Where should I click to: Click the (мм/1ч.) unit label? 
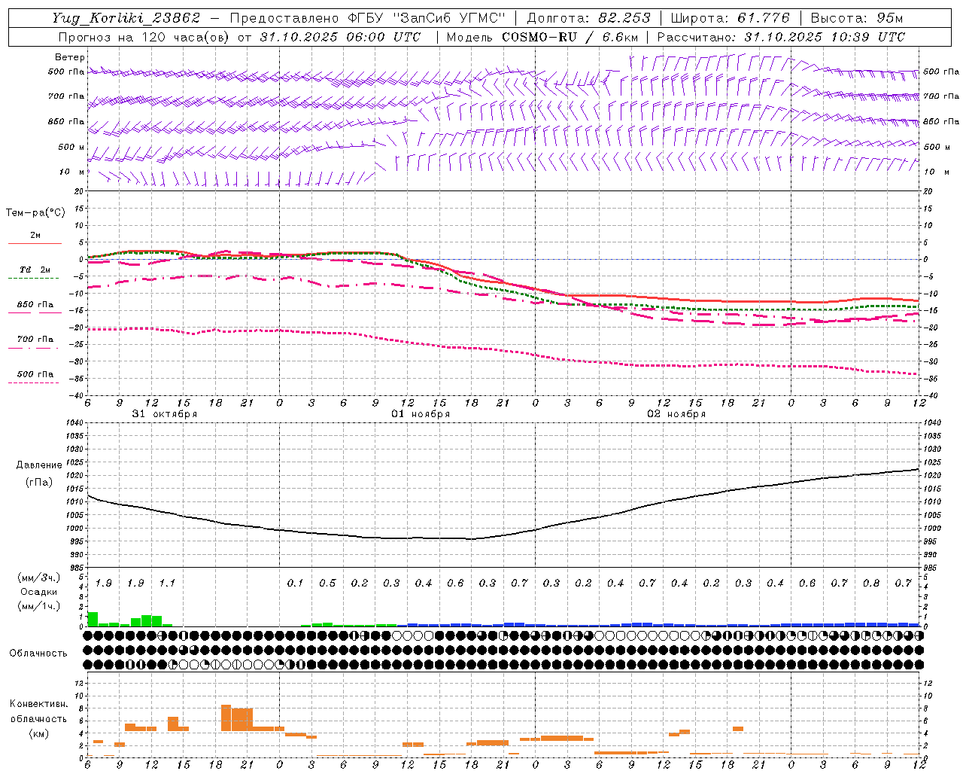[38, 606]
